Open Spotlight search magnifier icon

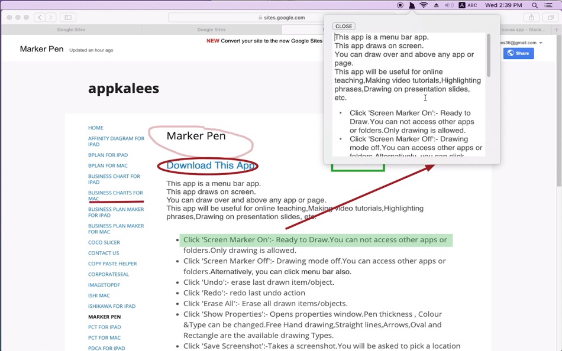coord(534,5)
